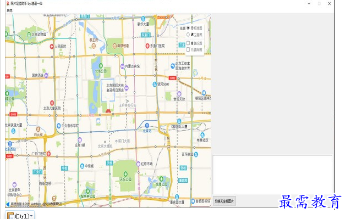The image size is (346, 219).
Task: Click the 歌华大厦 building marker icon
Action: pos(143,19)
